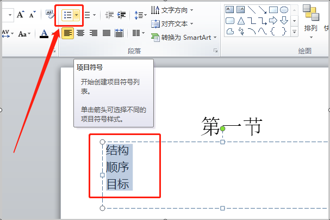Open the 文字方向 text direction menu
Image resolution: width=330 pixels, height=220 pixels.
coord(172,10)
